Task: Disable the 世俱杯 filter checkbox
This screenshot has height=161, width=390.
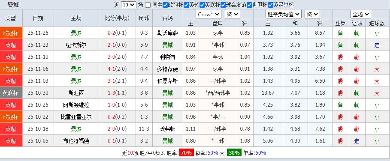Action: point(249,5)
